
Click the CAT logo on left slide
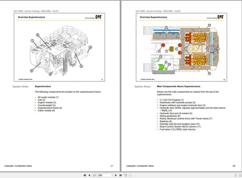[x=98, y=17]
